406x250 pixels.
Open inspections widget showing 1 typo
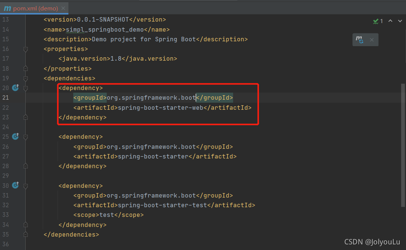point(378,21)
